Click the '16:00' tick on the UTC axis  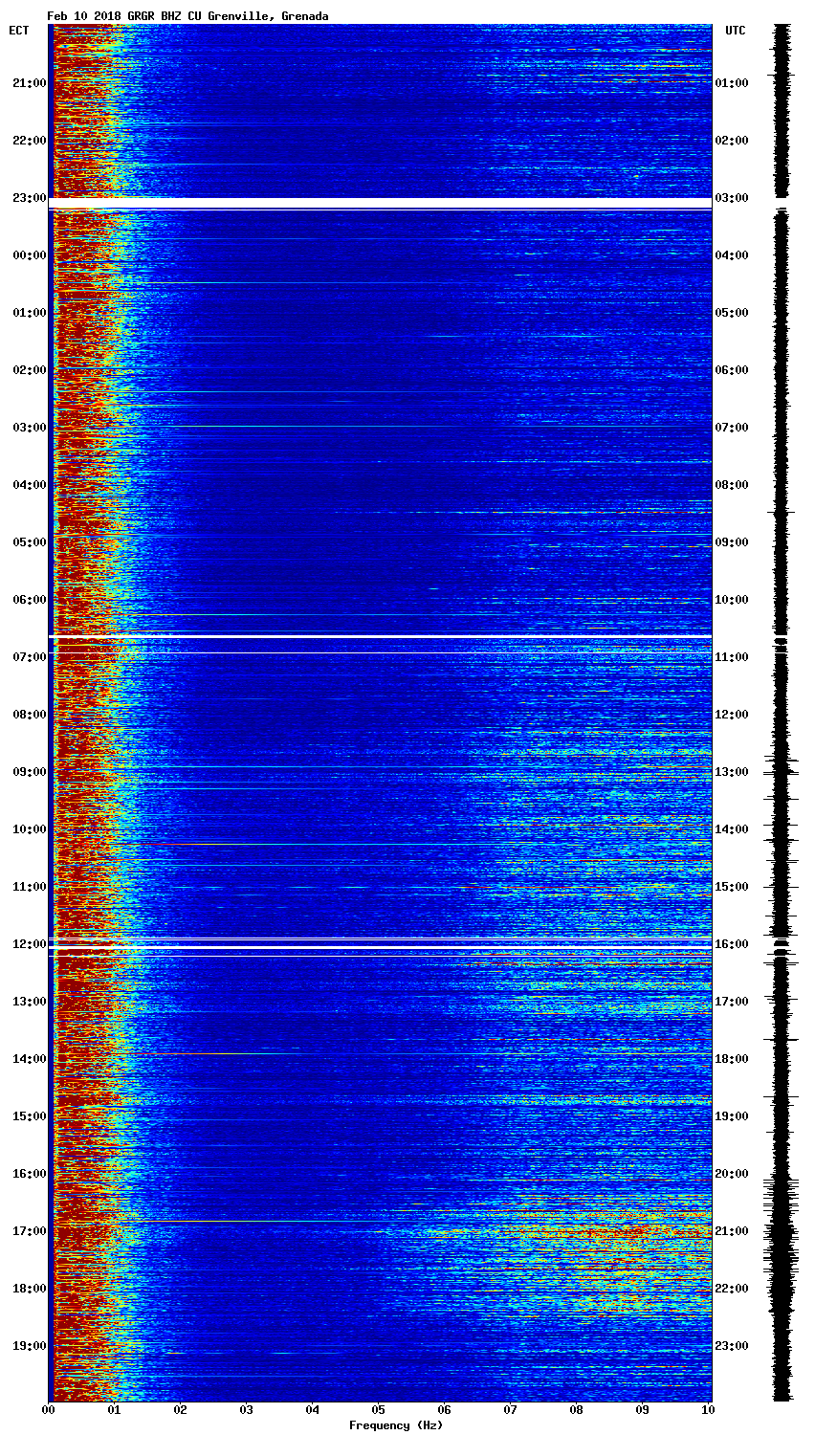[732, 944]
